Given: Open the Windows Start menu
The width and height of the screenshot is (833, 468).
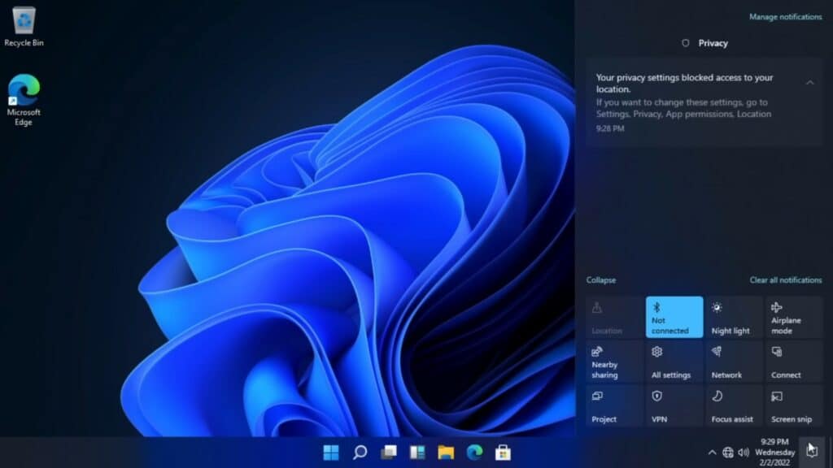Looking at the screenshot, I should click(x=331, y=453).
